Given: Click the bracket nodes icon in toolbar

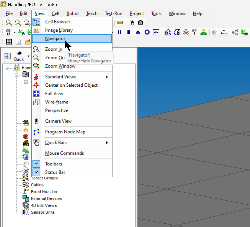Looking at the screenshot, I should 235,32.
